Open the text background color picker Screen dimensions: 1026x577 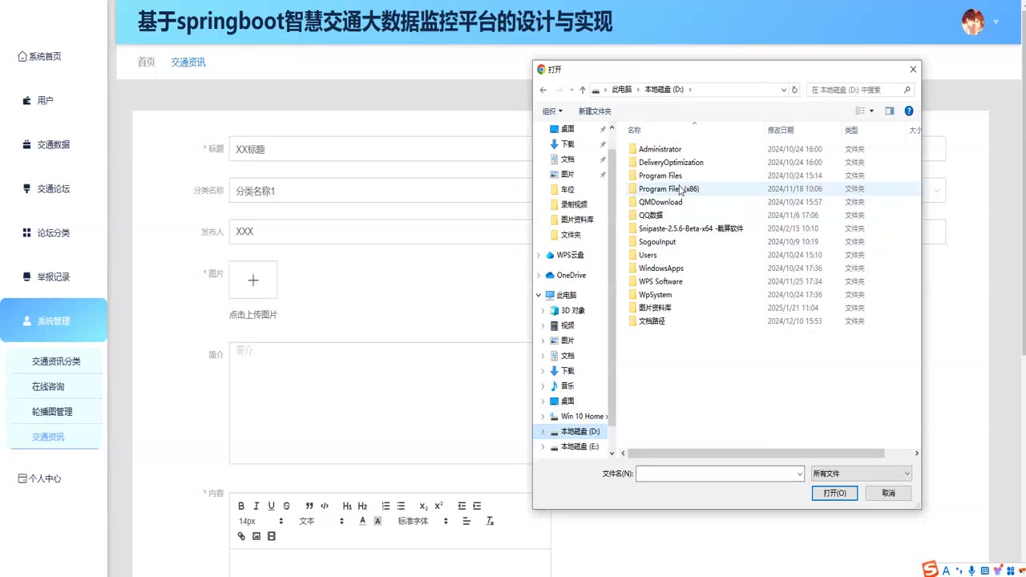(378, 521)
